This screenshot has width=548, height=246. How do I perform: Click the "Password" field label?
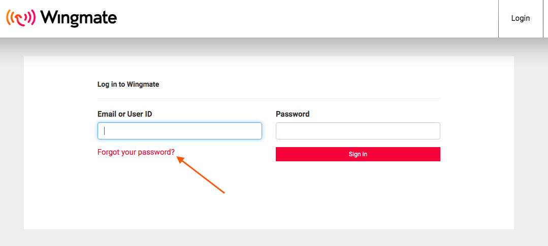click(293, 114)
